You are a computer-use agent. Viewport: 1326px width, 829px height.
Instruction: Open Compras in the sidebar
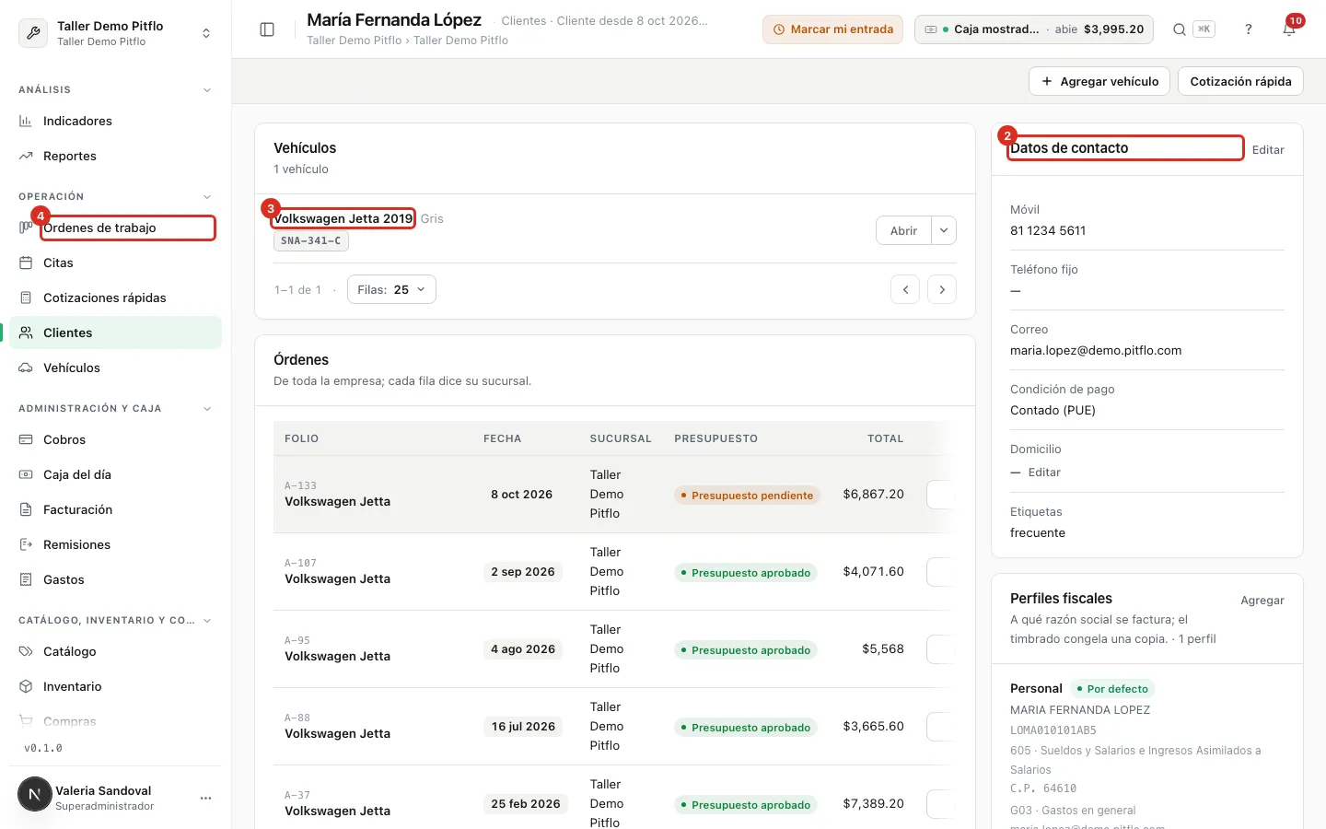click(116, 721)
